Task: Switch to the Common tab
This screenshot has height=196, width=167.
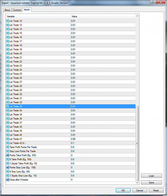Action: click(x=17, y=10)
